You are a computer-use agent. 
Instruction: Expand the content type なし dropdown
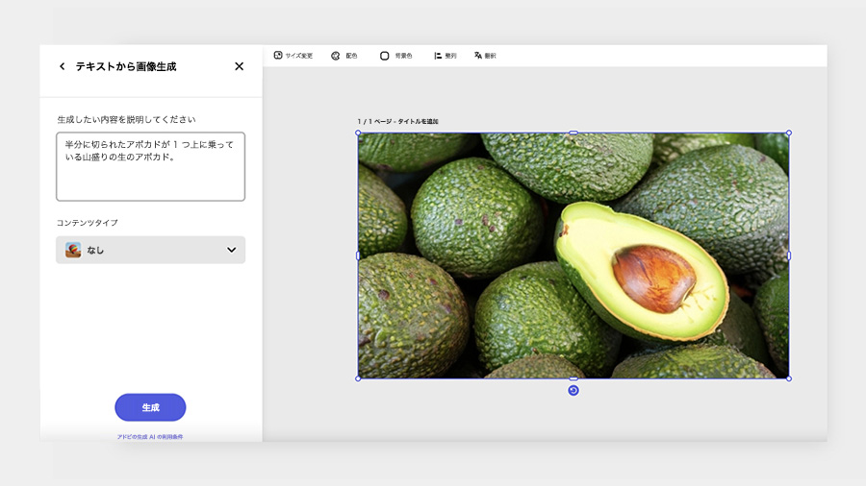click(x=150, y=250)
